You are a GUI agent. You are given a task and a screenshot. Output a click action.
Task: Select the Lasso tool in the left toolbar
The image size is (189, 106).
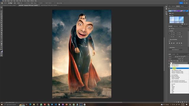click(x=1, y=11)
